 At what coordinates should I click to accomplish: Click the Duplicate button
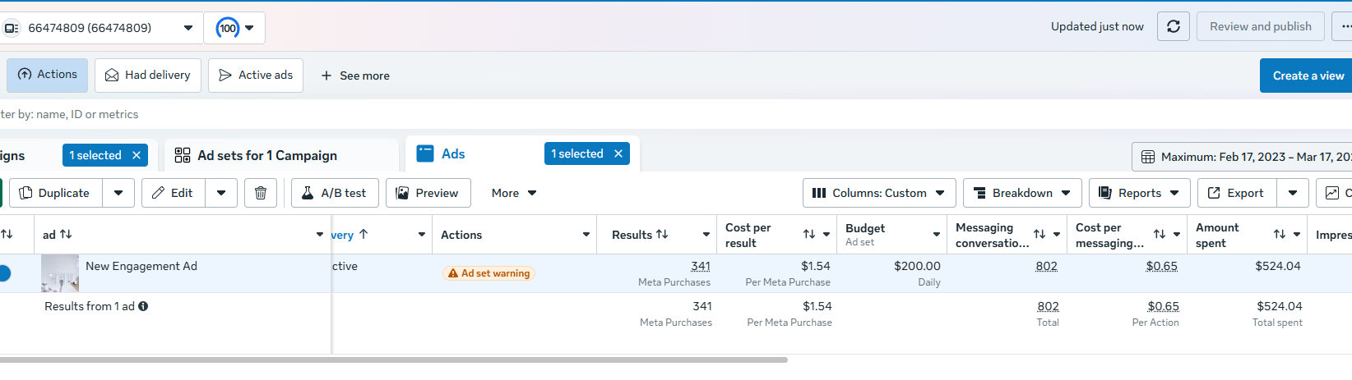[x=56, y=193]
